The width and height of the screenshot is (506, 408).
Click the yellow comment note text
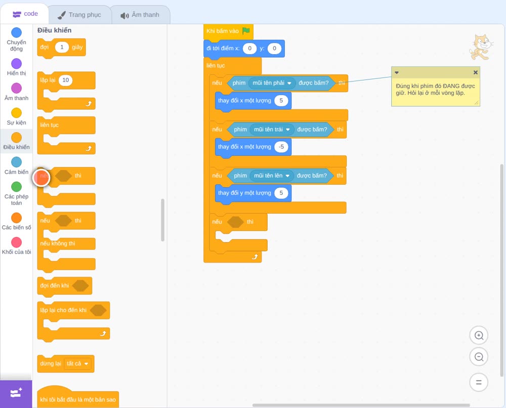point(435,90)
